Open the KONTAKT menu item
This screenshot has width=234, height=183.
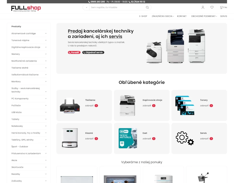coord(182,16)
